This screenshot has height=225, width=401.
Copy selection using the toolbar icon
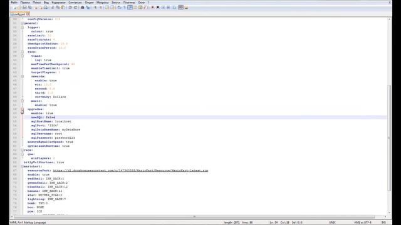58,7
